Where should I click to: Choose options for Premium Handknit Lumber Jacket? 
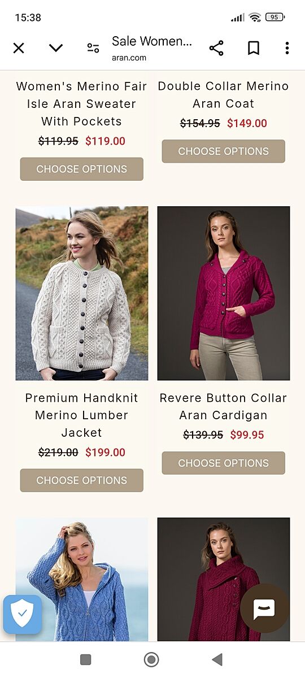click(82, 480)
